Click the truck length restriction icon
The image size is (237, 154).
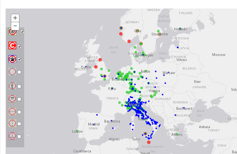(12, 99)
